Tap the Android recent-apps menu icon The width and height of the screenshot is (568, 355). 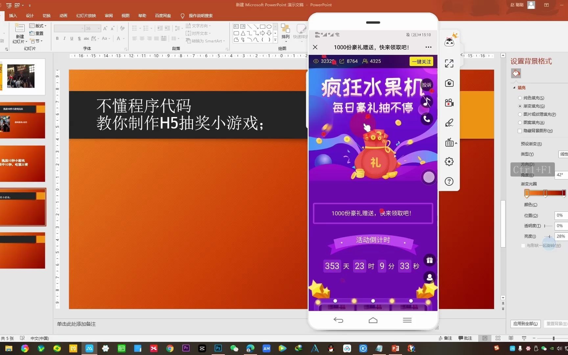[407, 320]
